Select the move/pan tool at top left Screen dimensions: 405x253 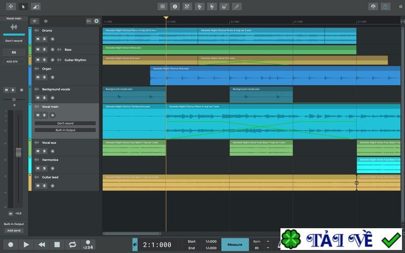click(11, 7)
